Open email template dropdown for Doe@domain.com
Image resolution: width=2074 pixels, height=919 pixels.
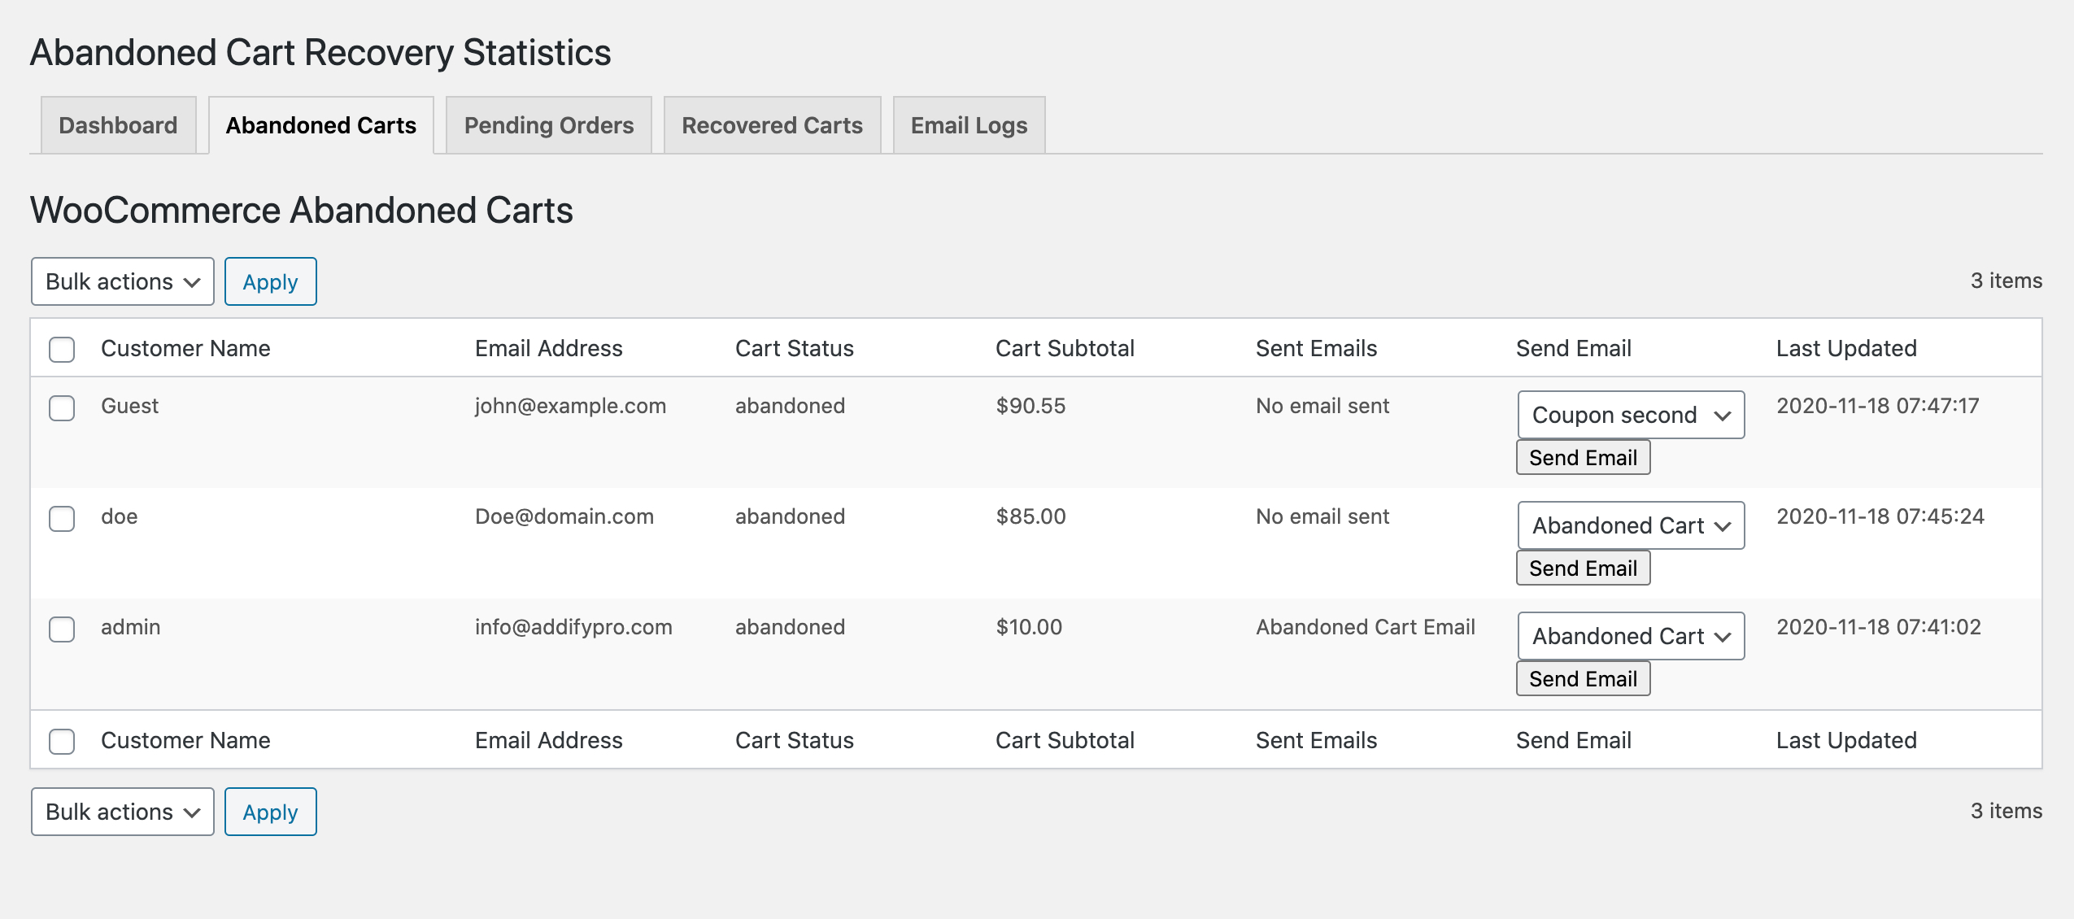[1630, 525]
